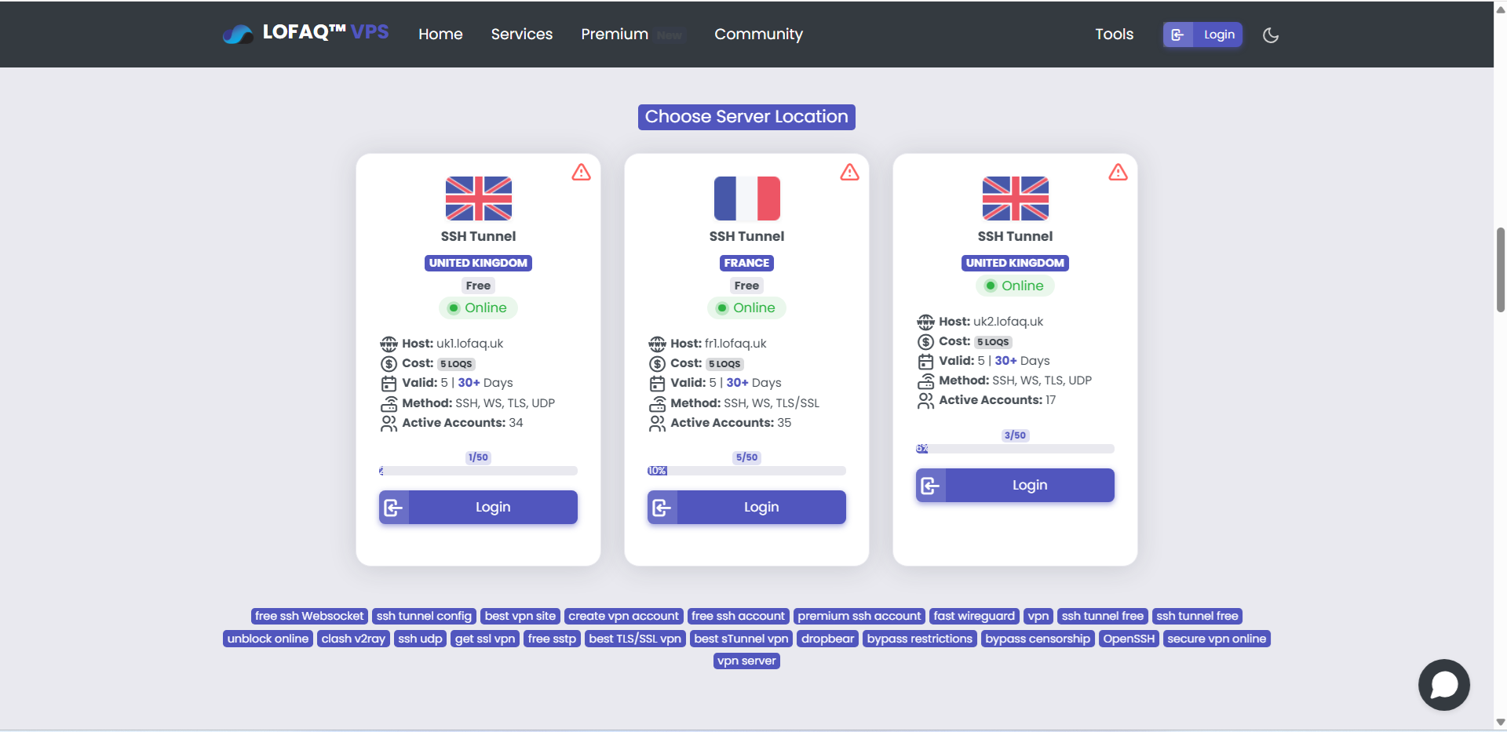This screenshot has height=732, width=1507.
Task: Open the Home menu item
Action: (x=440, y=34)
